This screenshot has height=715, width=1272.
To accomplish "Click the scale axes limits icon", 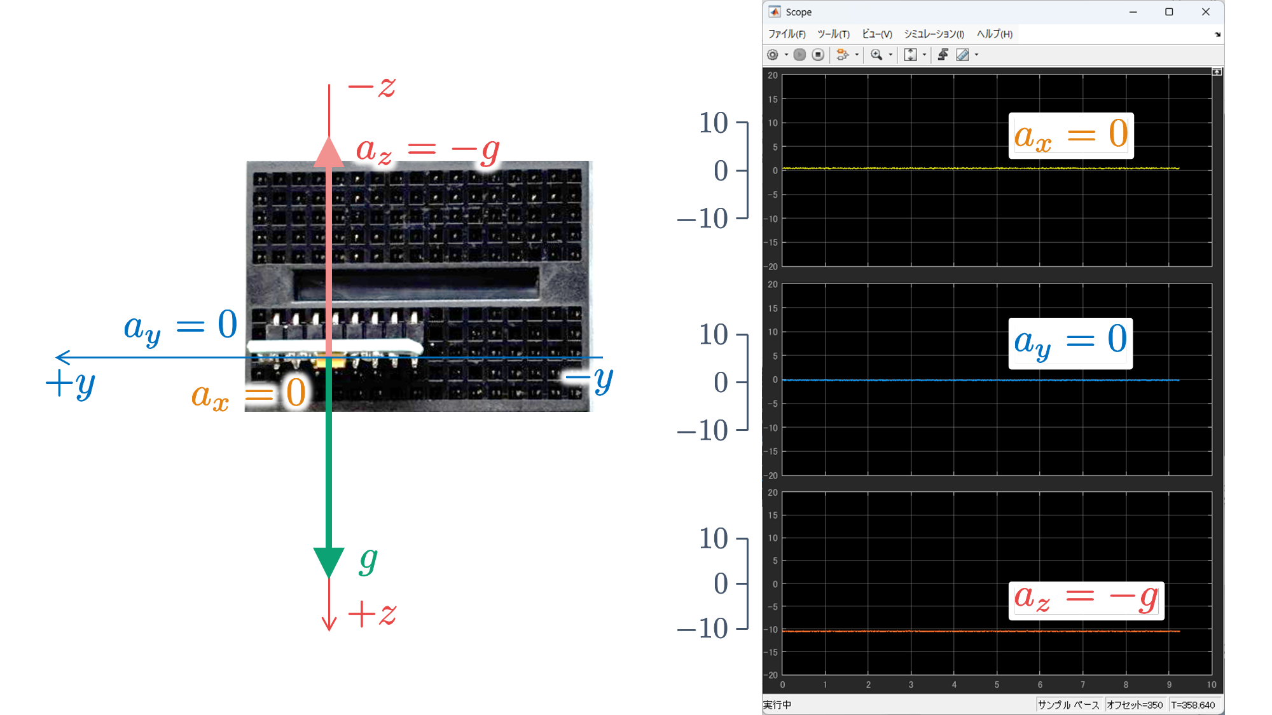I will 910,55.
